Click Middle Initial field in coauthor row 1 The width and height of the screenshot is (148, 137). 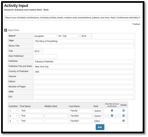click(56, 111)
